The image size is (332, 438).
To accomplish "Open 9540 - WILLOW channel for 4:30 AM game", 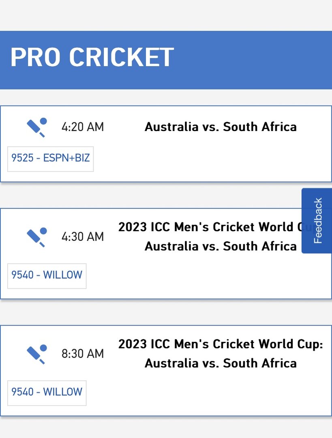I will pos(47,276).
